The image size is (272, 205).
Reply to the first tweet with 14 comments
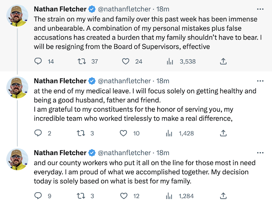38,61
